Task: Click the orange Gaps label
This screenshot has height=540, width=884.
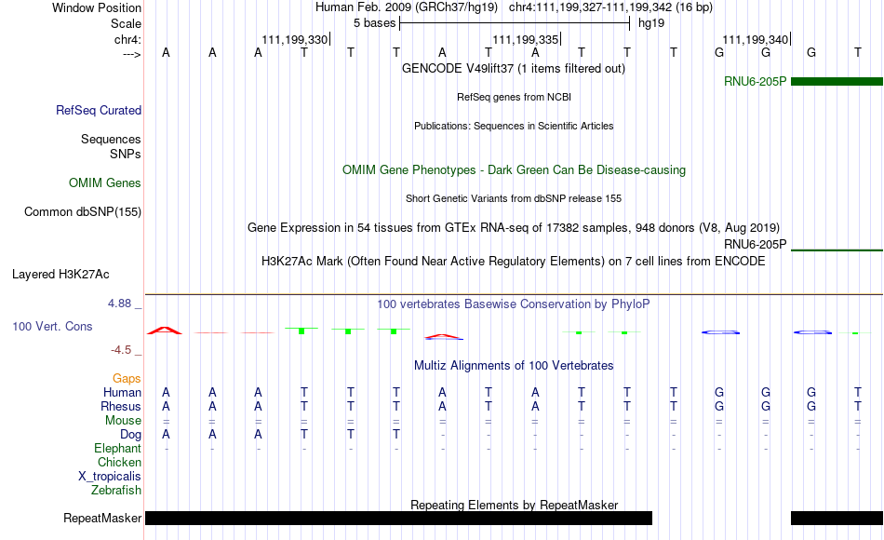Action: click(127, 379)
